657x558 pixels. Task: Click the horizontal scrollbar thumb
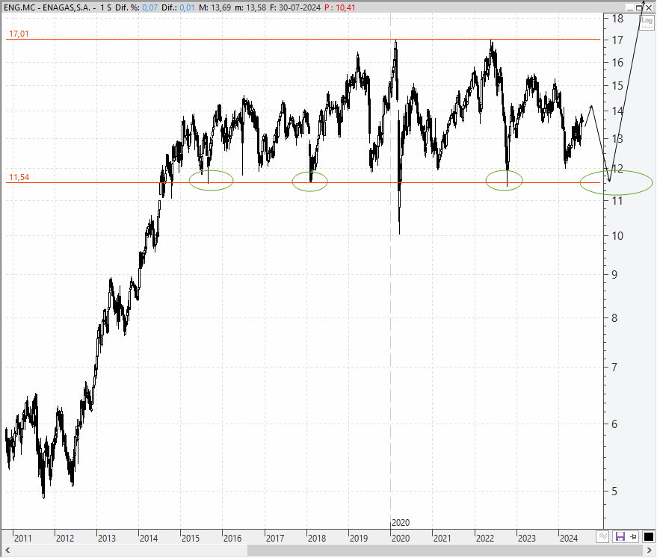(x=445, y=551)
